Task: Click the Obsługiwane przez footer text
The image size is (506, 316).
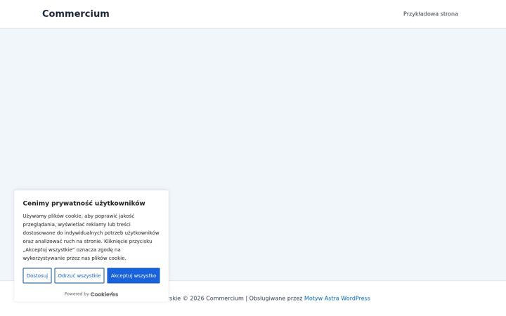Action: 275,298
